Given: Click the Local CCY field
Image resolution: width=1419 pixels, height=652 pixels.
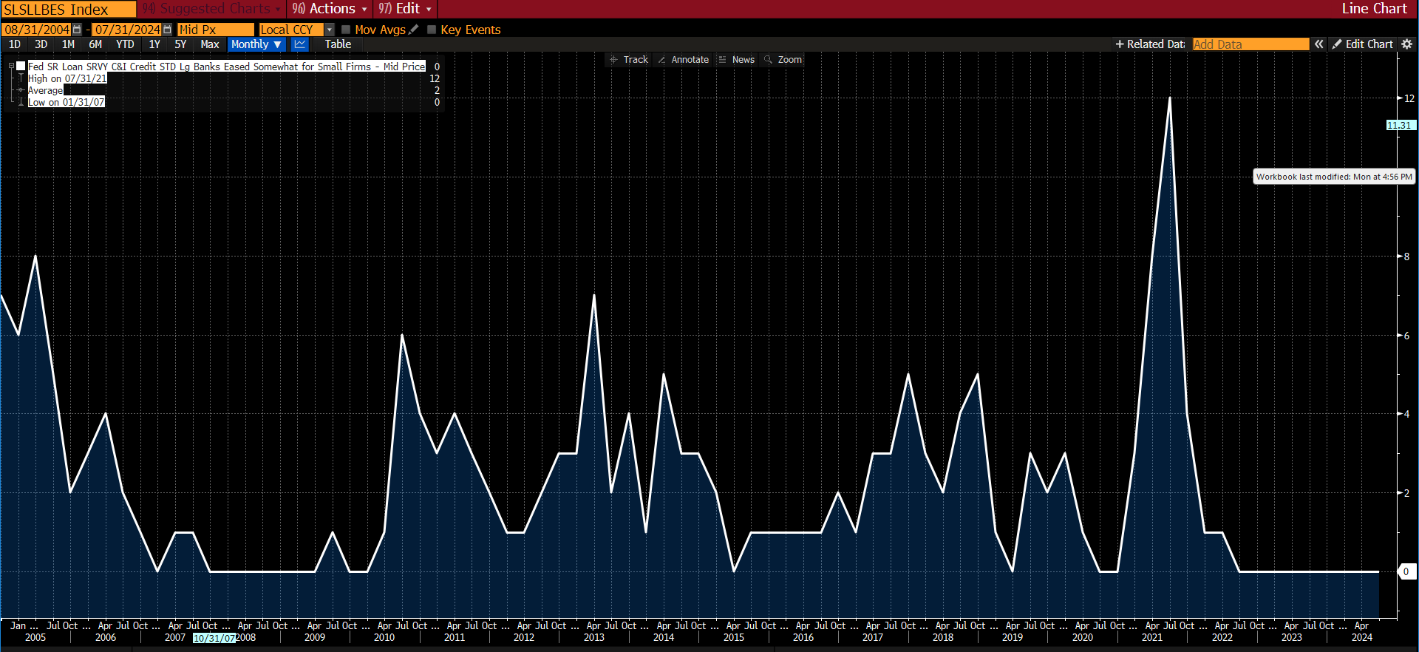Looking at the screenshot, I should click(291, 30).
